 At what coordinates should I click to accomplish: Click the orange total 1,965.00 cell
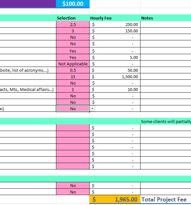(x=115, y=199)
